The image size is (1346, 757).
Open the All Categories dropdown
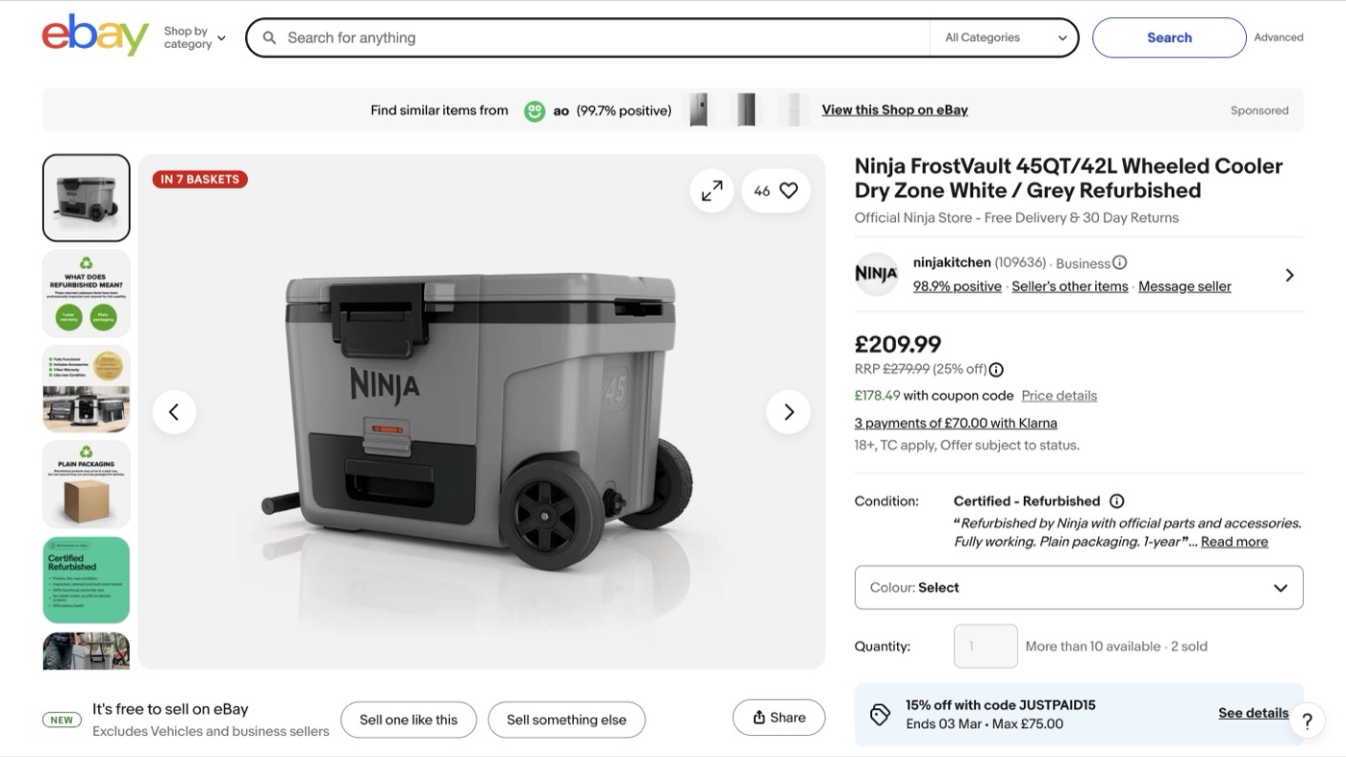click(x=1005, y=37)
